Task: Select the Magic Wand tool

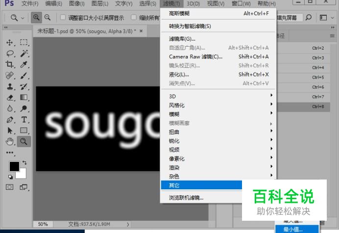Action: [x=24, y=53]
